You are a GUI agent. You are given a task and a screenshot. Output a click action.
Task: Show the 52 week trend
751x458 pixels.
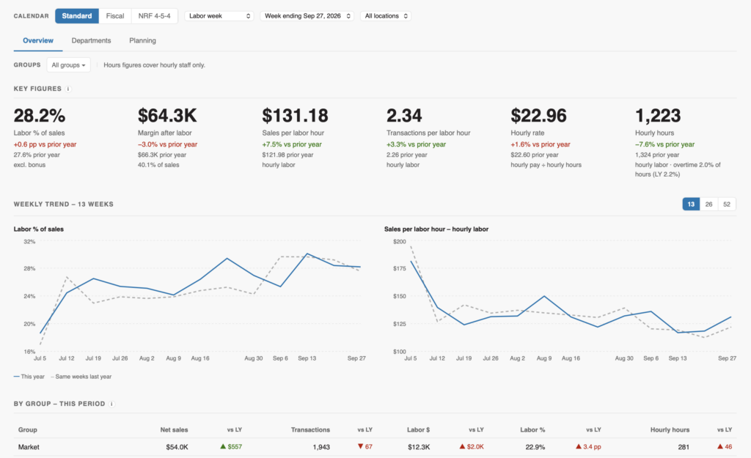point(727,204)
